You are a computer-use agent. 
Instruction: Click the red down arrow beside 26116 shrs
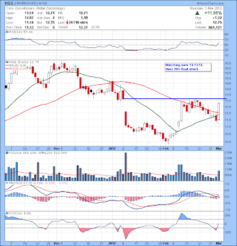tap(67, 23)
